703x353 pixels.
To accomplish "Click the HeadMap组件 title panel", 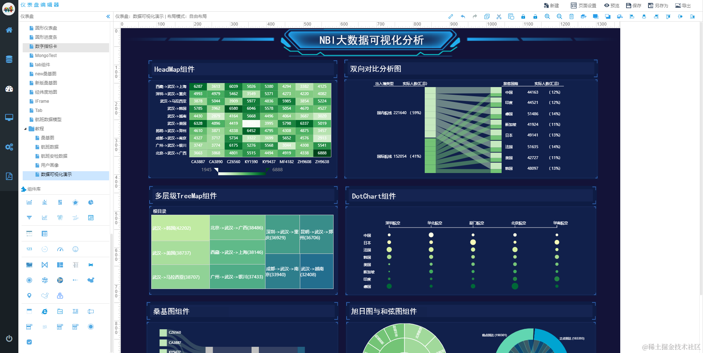I will [243, 69].
